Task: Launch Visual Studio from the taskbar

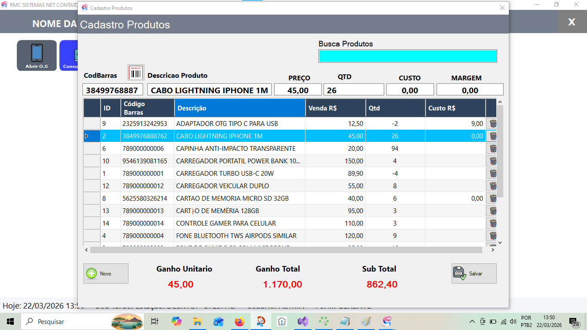Action: pos(303,321)
